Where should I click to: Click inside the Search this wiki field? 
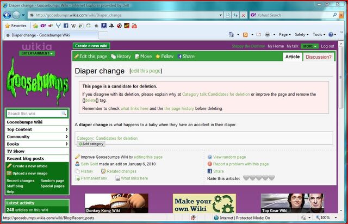34,114
